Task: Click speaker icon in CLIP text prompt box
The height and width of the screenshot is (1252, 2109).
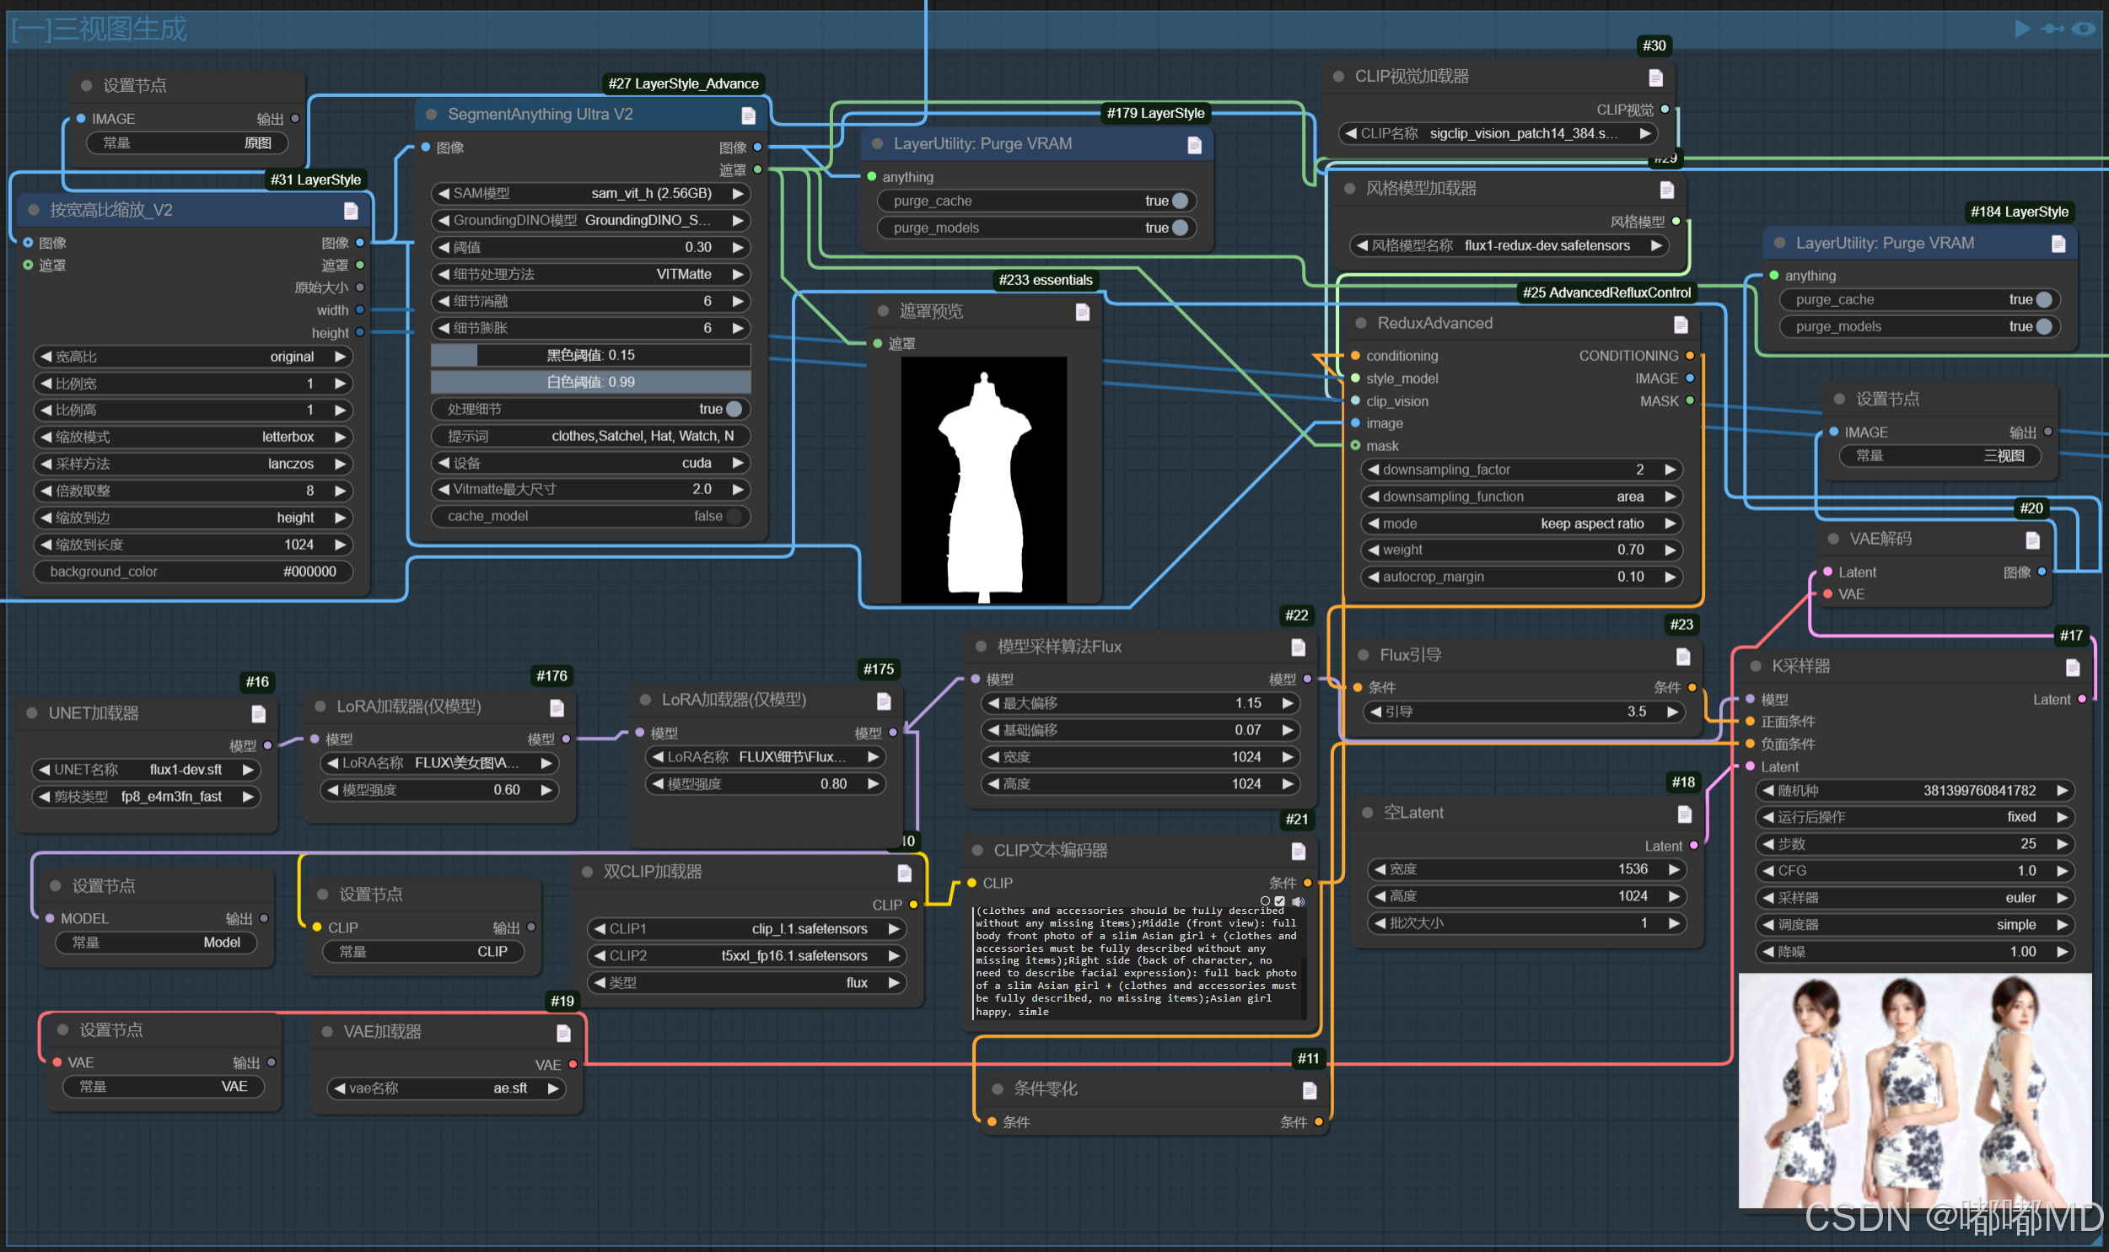Action: pyautogui.click(x=1298, y=901)
